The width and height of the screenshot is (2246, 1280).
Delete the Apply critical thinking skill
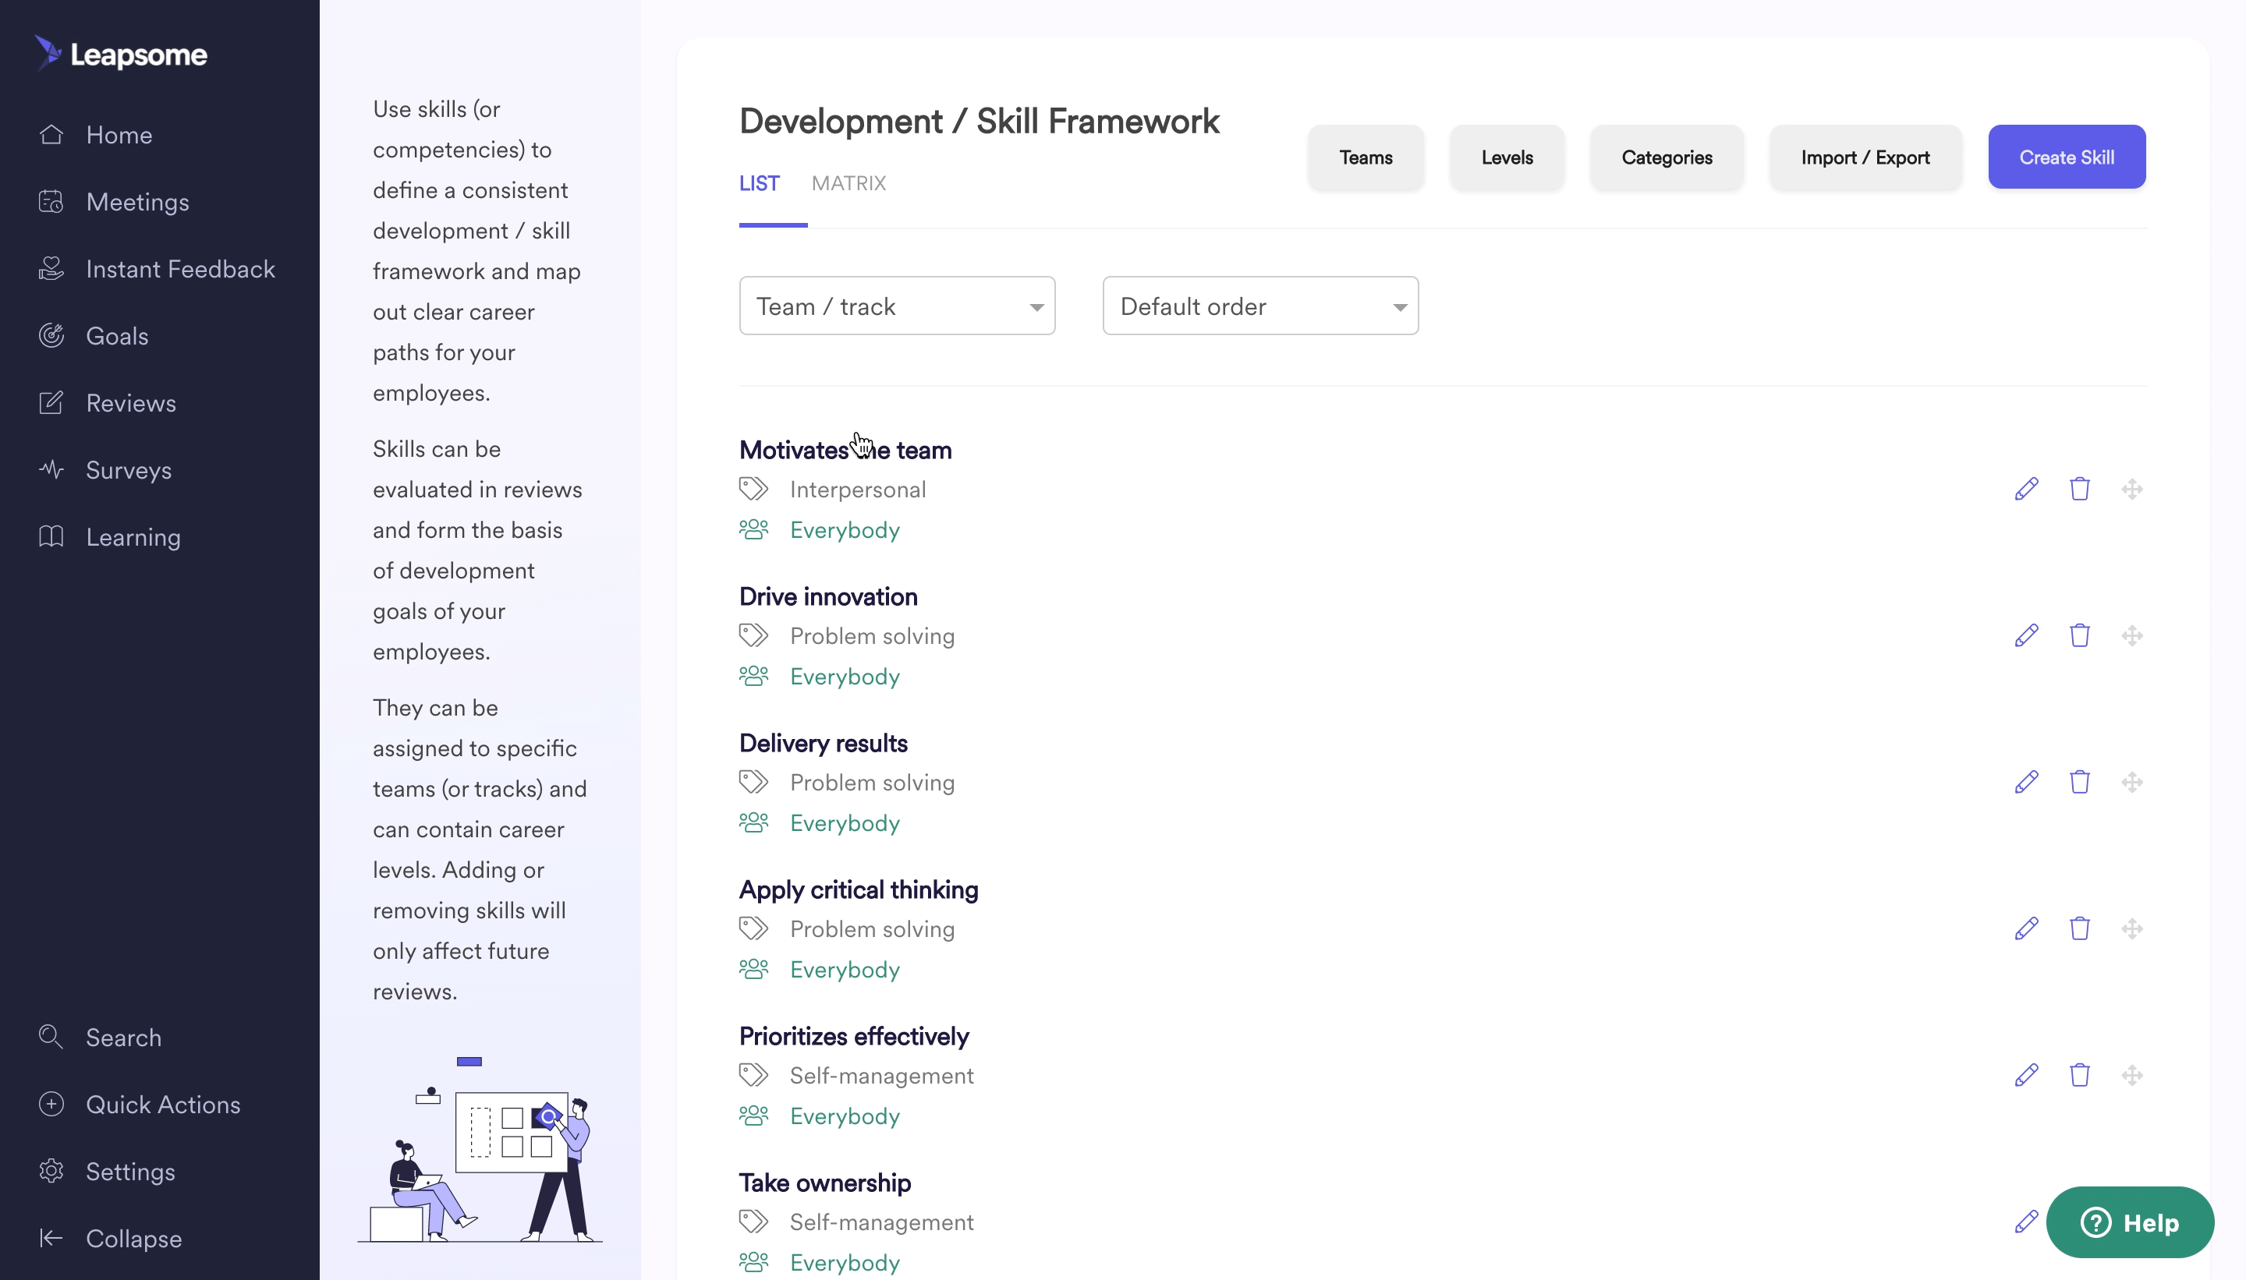2079,928
